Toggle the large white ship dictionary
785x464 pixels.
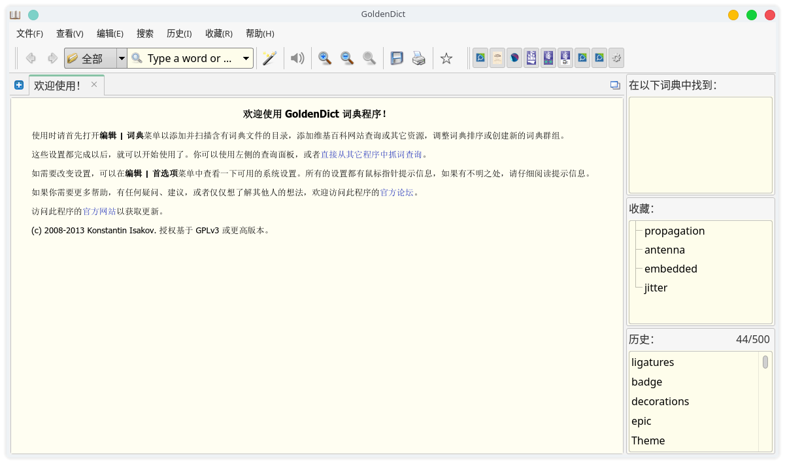531,58
